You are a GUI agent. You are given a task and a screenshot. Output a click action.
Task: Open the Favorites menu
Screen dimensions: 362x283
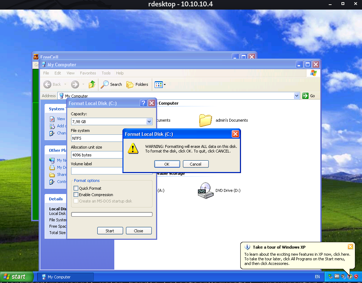(88, 73)
